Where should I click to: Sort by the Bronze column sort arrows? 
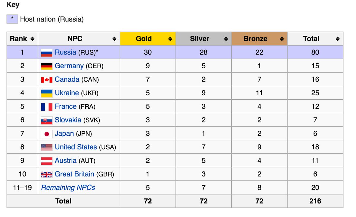[282, 39]
